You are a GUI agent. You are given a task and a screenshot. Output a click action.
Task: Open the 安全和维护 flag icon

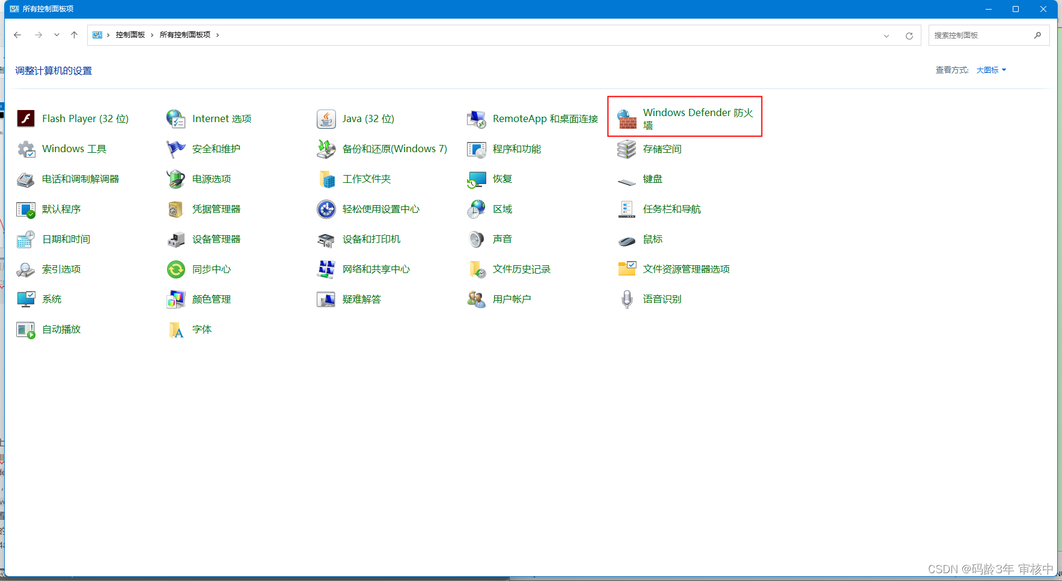(x=176, y=149)
